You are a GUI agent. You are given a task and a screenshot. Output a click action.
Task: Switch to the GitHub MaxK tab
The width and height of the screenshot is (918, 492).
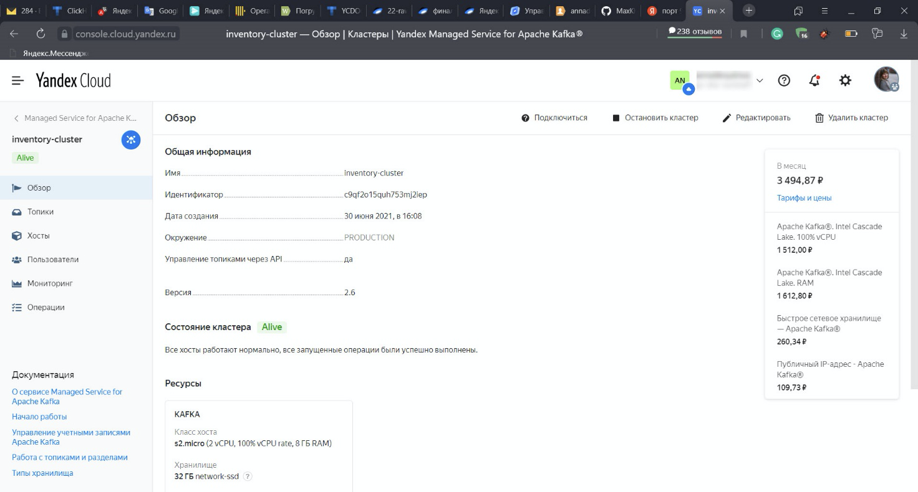(x=617, y=11)
